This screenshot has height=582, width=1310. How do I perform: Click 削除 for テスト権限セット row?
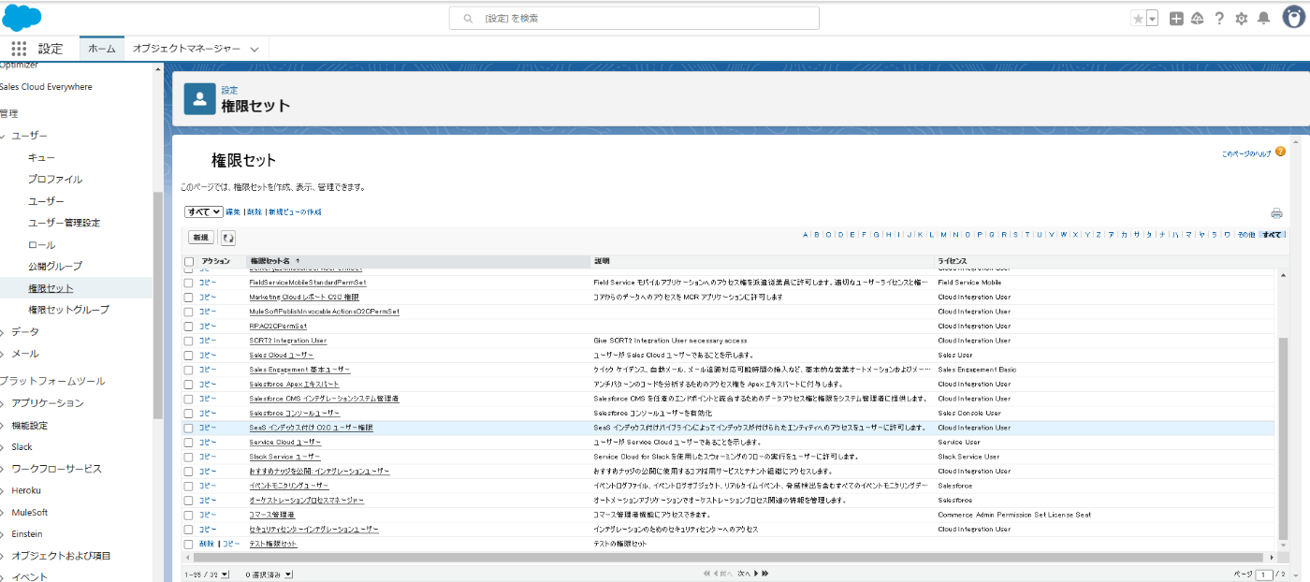207,544
